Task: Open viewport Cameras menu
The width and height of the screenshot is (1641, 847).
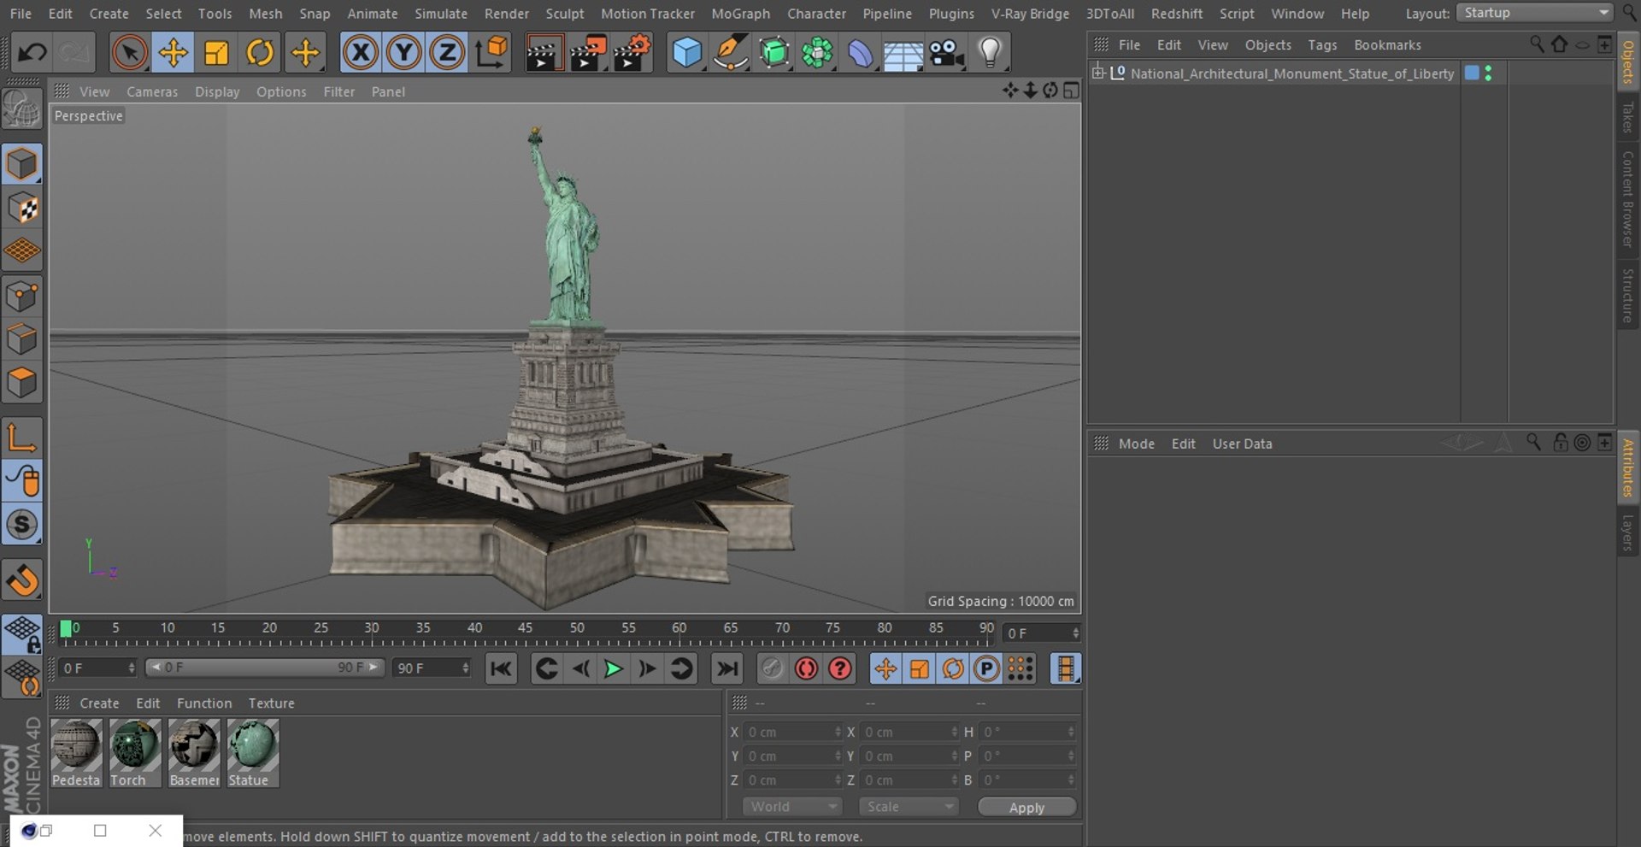Action: coord(152,91)
